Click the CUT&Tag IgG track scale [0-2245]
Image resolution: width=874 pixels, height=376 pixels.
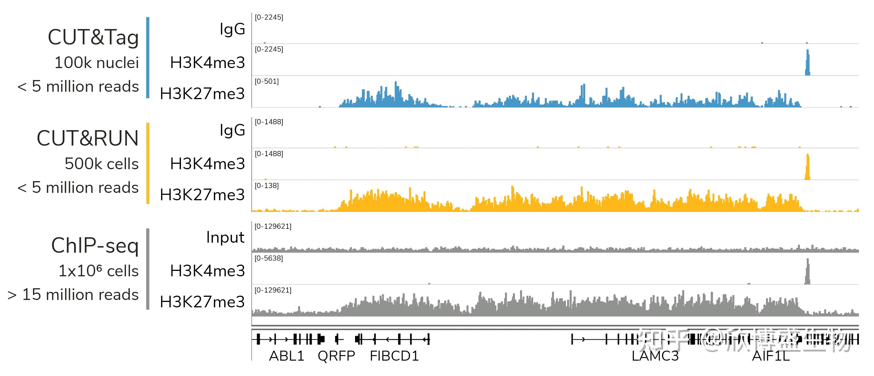[x=269, y=17]
